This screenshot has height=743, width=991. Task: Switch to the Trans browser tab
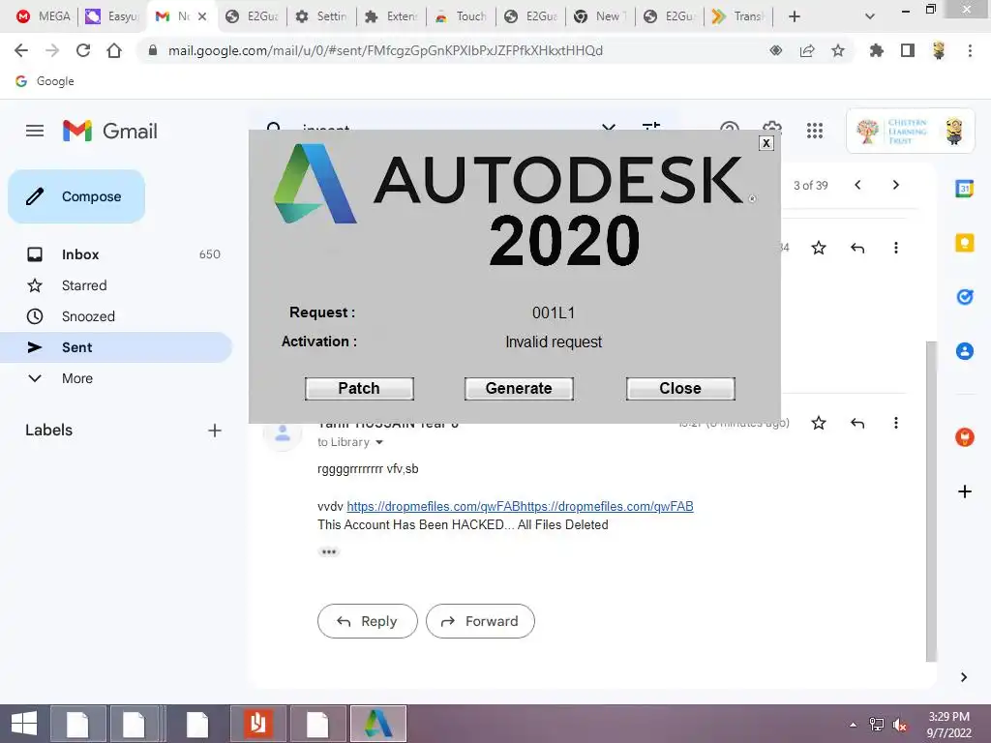click(737, 16)
